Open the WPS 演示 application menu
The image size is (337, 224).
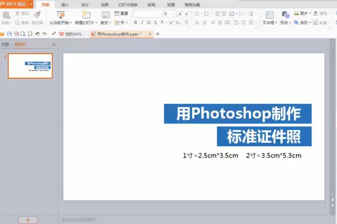click(17, 4)
